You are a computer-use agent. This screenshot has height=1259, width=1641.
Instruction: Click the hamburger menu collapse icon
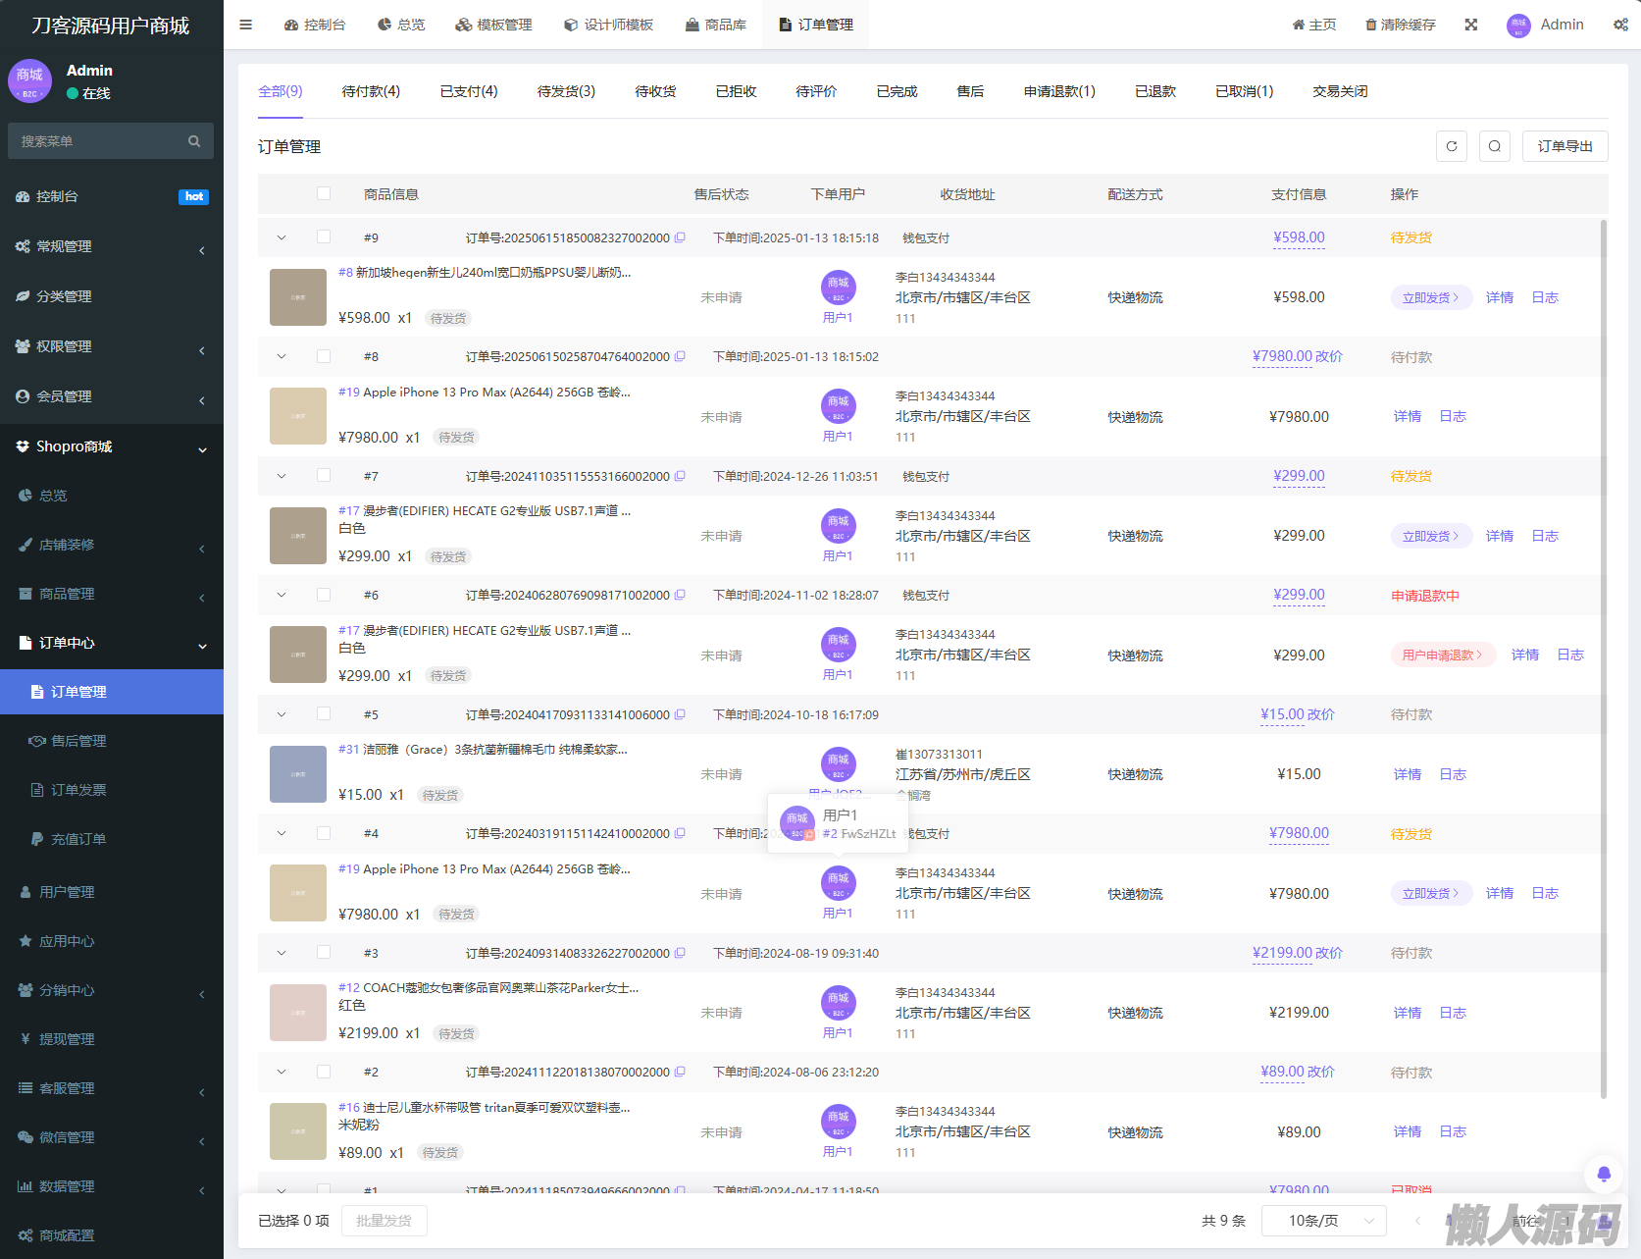point(246,25)
